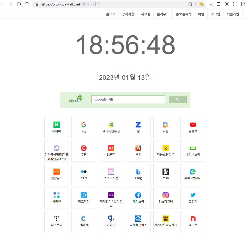Open the 클라우드 menu item

163,14
